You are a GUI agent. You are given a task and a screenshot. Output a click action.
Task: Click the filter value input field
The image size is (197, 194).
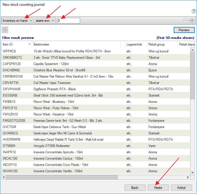pos(69,21)
